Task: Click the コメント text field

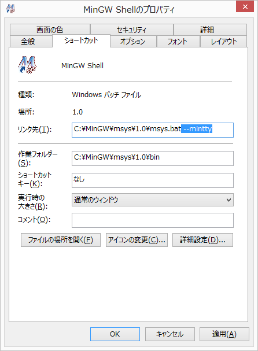Action: [x=153, y=220]
